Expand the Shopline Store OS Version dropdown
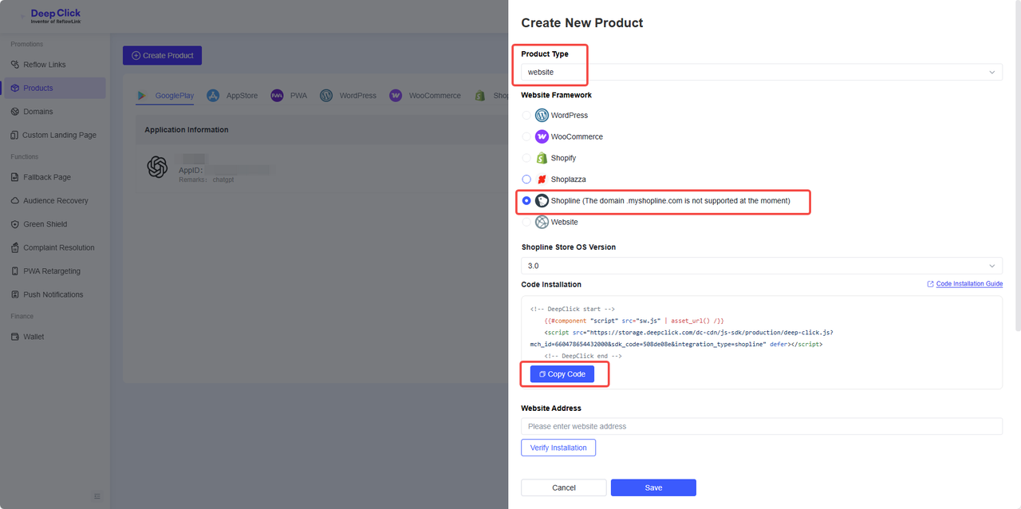Screen dimensions: 1021x509 (x=761, y=266)
